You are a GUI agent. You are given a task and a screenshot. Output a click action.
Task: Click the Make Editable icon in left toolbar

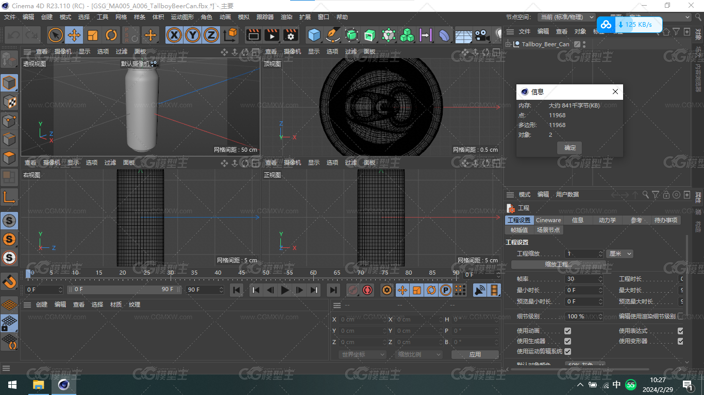[x=9, y=60]
